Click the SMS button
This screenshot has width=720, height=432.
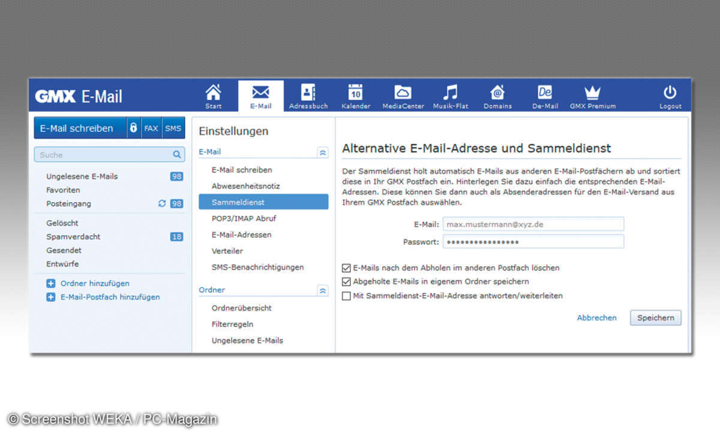point(173,128)
